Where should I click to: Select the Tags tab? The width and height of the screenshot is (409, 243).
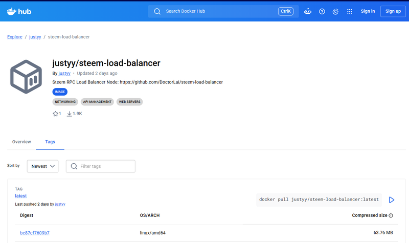50,142
